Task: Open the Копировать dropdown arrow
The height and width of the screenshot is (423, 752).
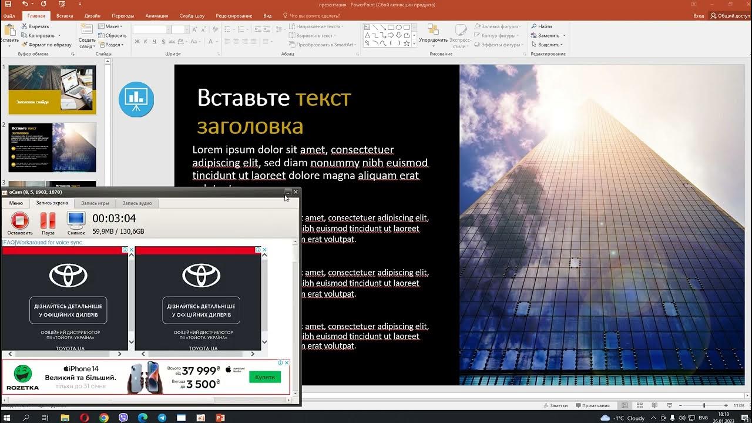Action: [x=59, y=36]
